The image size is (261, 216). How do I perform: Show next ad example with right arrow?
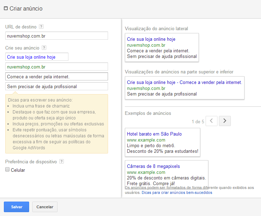coord(225,121)
